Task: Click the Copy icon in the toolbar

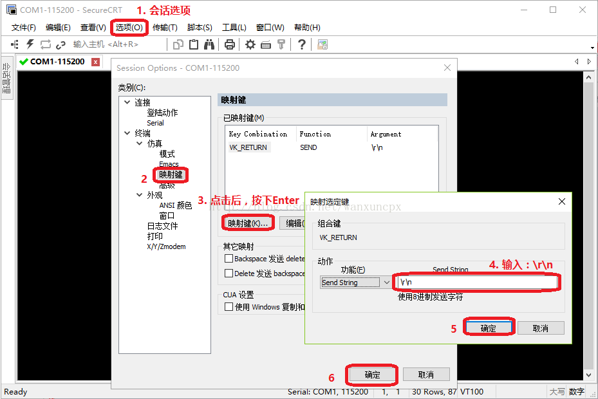Action: [x=180, y=44]
